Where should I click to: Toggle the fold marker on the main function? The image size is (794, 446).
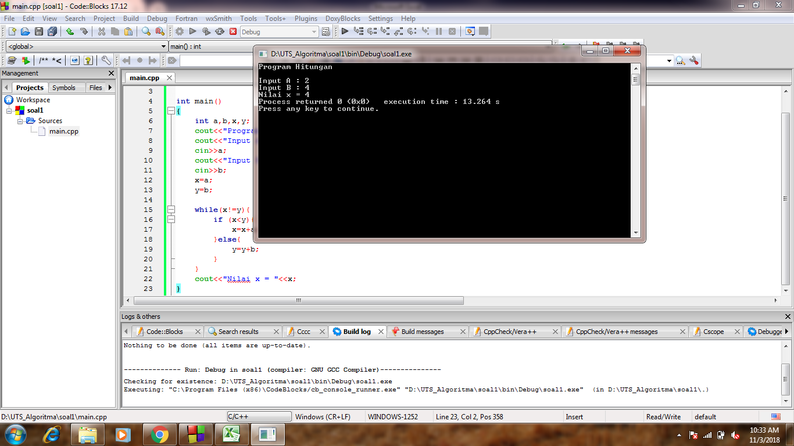pyautogui.click(x=171, y=110)
